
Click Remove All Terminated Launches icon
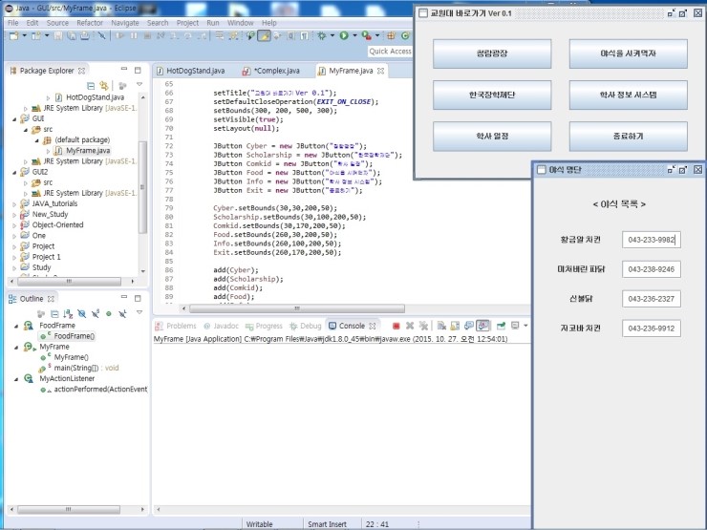(x=423, y=326)
